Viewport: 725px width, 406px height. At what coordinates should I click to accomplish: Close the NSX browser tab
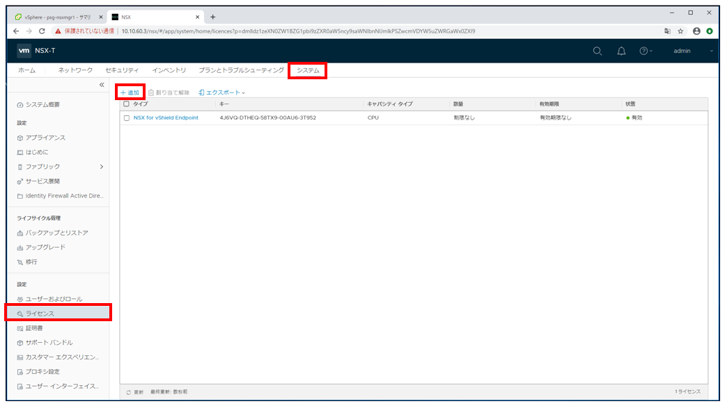click(197, 17)
